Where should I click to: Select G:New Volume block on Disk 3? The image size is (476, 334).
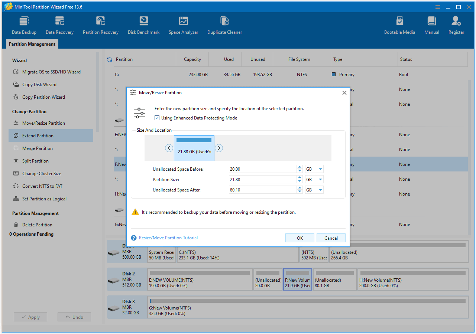pos(308,307)
